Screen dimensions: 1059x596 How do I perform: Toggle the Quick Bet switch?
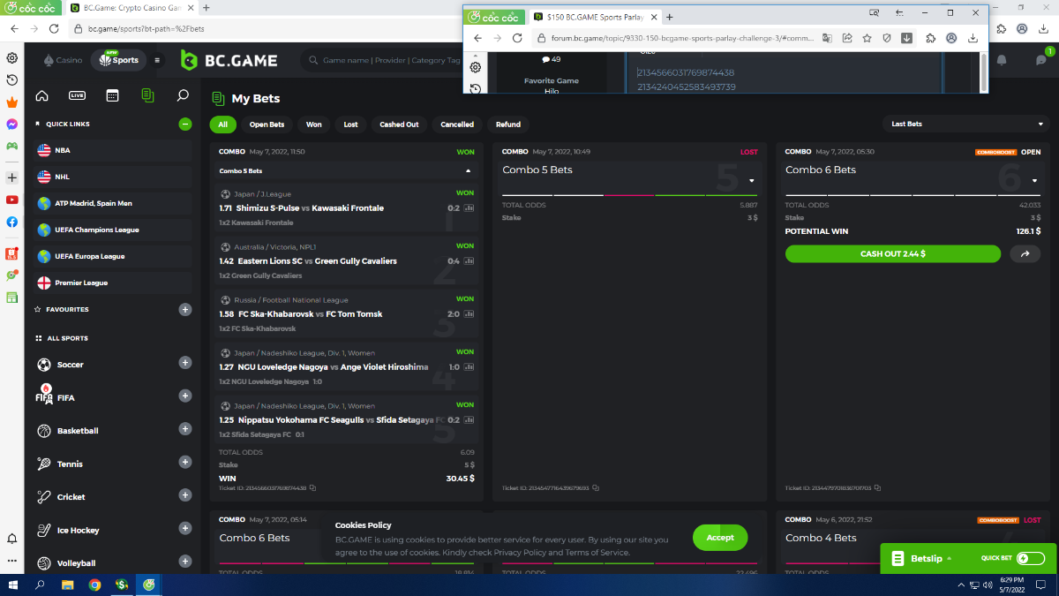pyautogui.click(x=1029, y=558)
